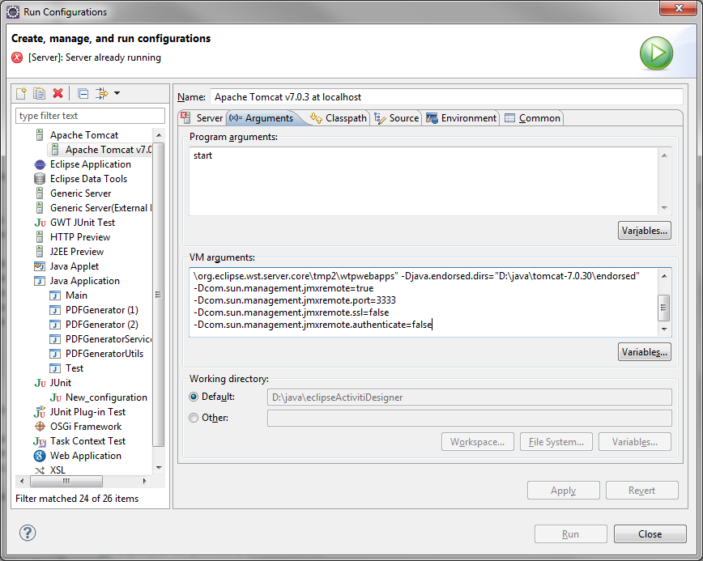Click the New launch configuration icon

22,93
